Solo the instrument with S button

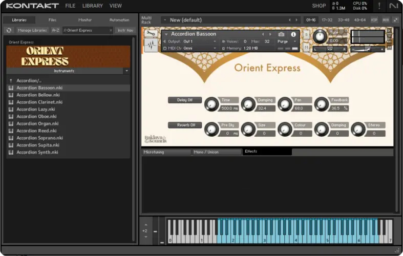click(306, 34)
